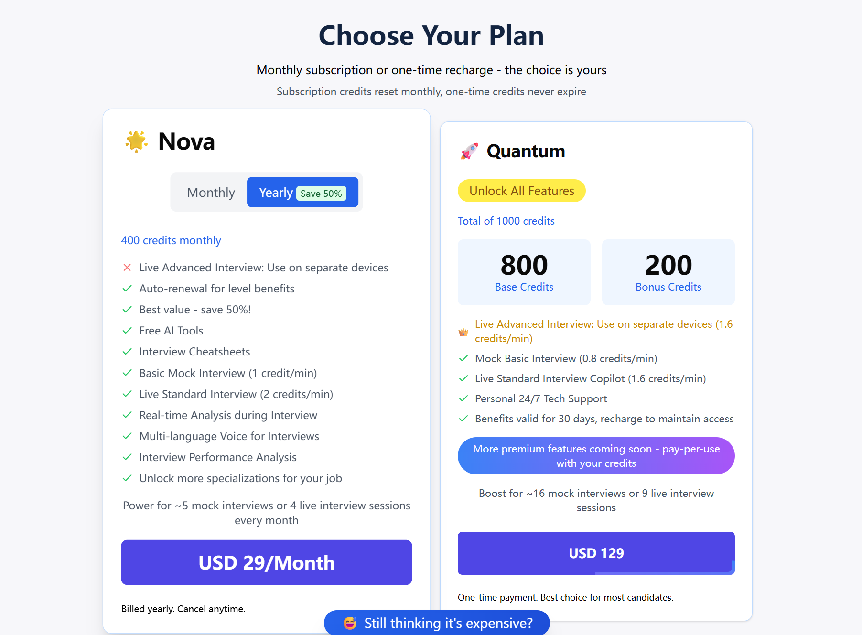Click the 400 credits monthly text
Viewport: 862px width, 635px height.
pos(171,240)
